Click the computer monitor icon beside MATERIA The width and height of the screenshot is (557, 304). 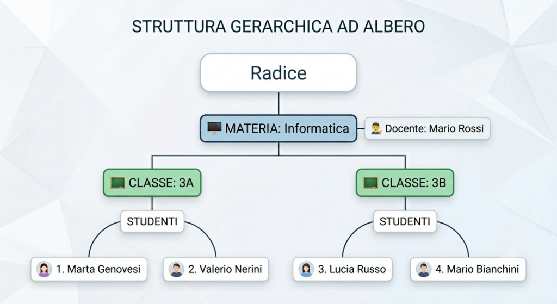point(214,128)
